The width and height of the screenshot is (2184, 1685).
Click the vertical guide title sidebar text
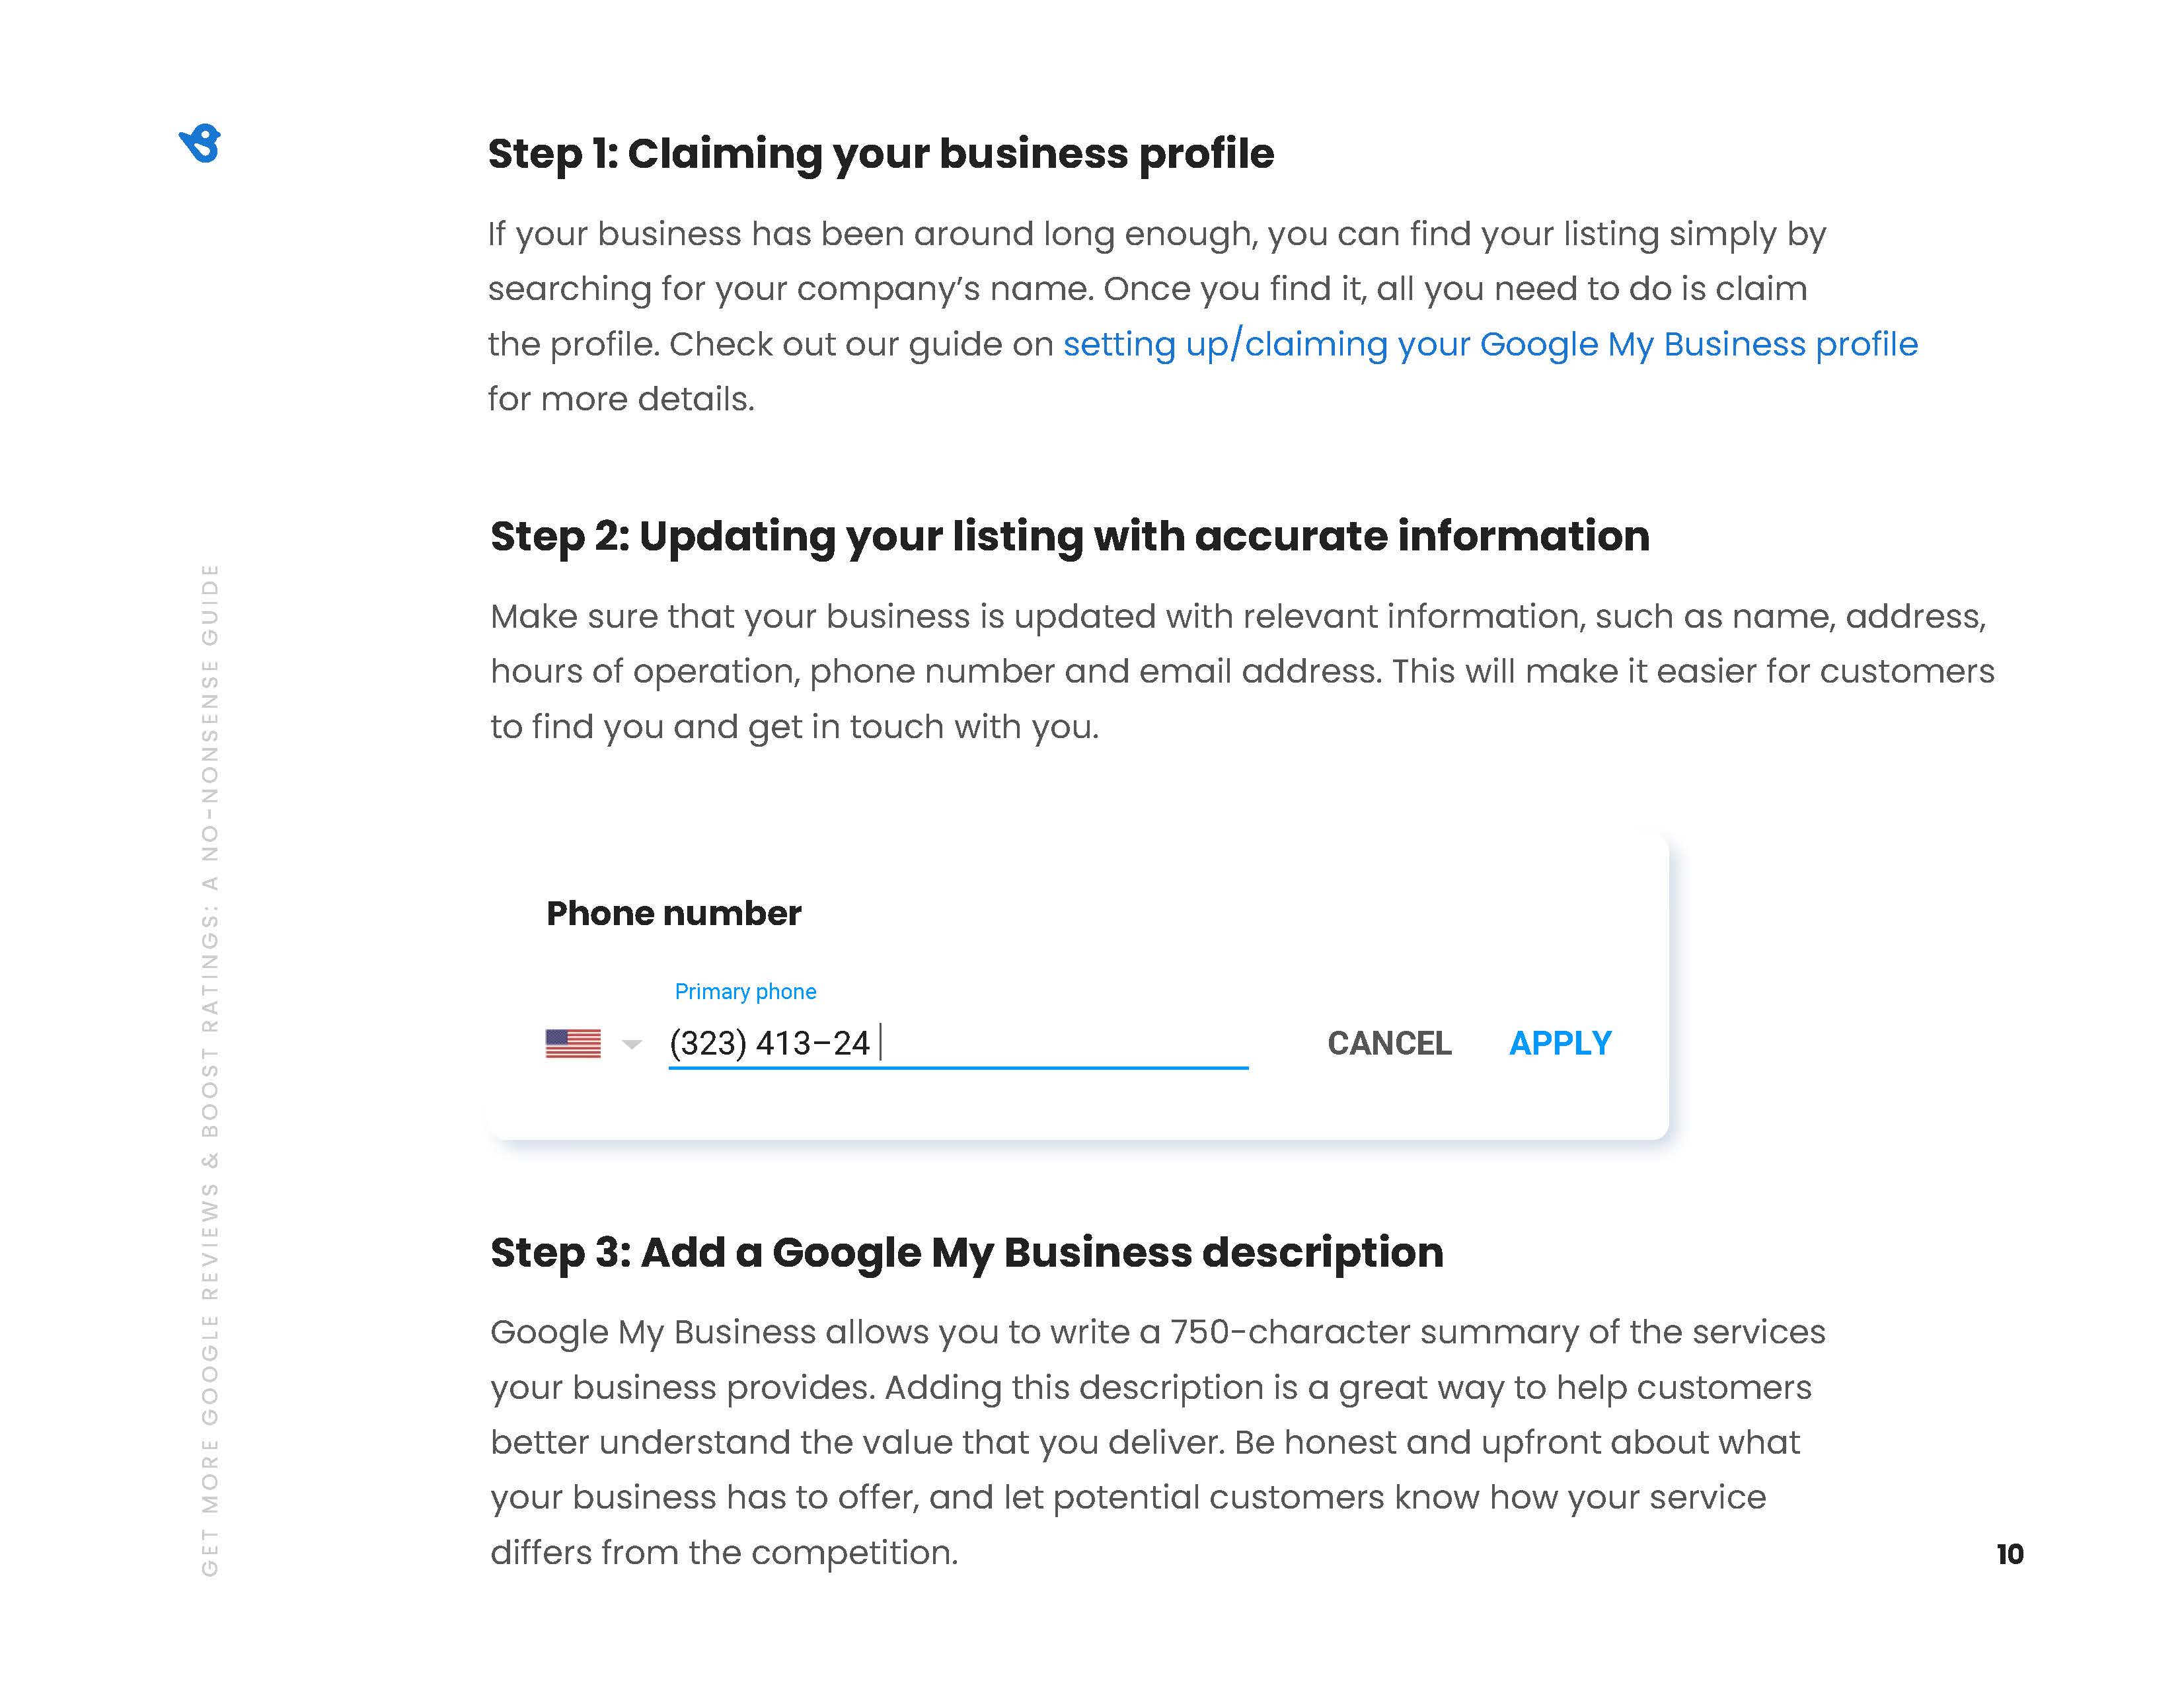click(210, 1070)
